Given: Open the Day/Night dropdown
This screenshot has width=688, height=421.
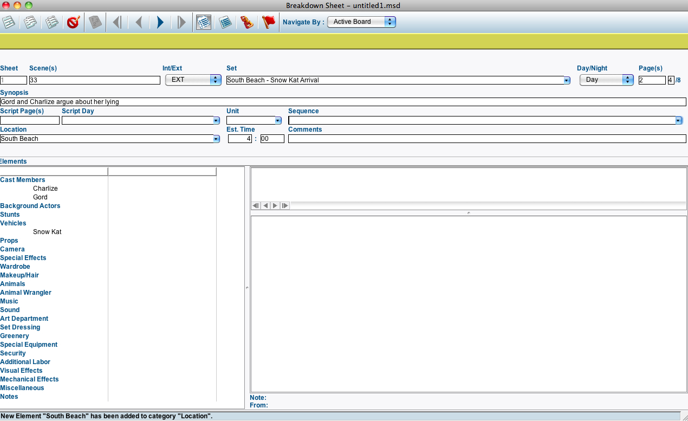Looking at the screenshot, I should tap(606, 80).
